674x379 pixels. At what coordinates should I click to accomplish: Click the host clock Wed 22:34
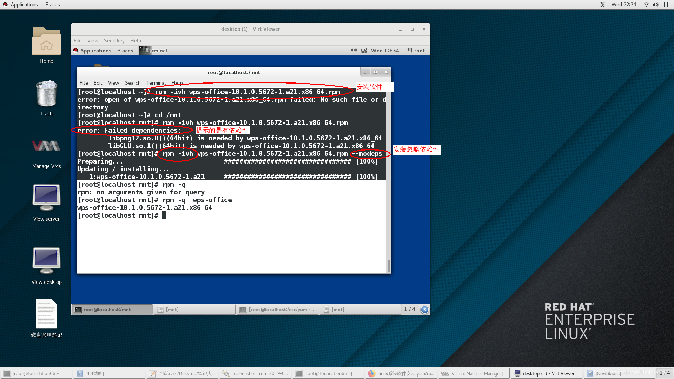[623, 5]
